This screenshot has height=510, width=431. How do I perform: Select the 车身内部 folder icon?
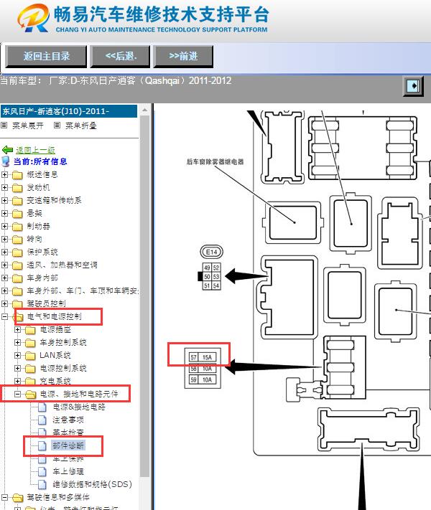click(17, 278)
